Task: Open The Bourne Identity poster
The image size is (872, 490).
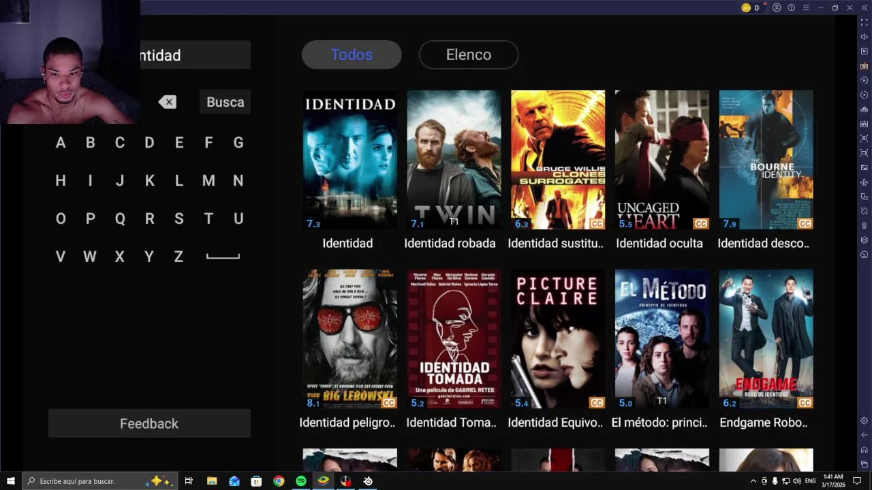Action: 766,160
